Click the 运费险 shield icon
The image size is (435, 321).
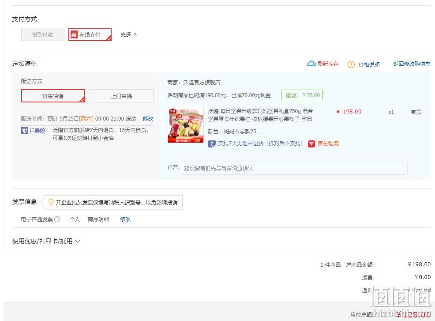[24, 131]
